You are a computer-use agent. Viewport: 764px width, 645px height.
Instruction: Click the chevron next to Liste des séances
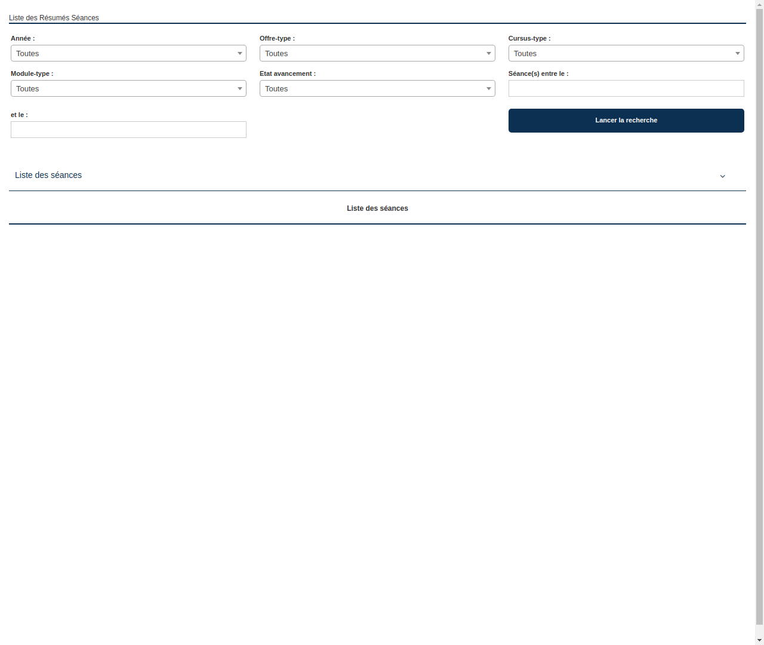click(x=723, y=176)
